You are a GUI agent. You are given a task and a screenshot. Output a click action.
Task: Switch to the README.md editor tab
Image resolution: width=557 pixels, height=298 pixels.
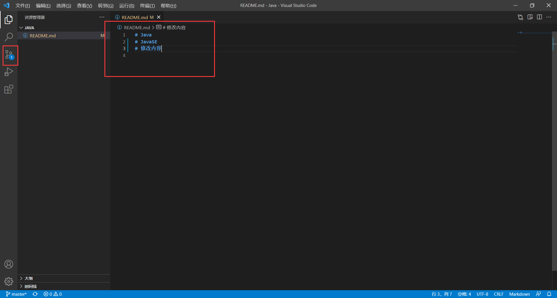[x=137, y=17]
